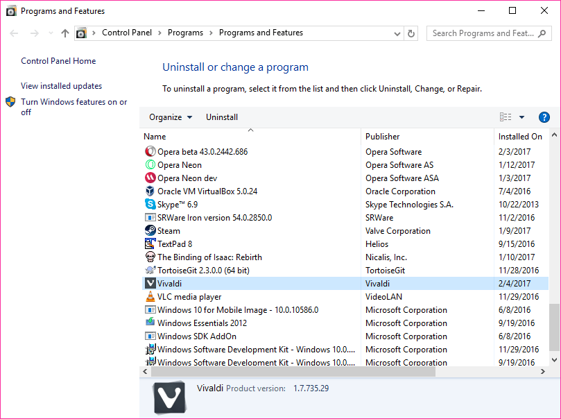Click Uninstall in the toolbar
This screenshot has width=561, height=419.
222,117
